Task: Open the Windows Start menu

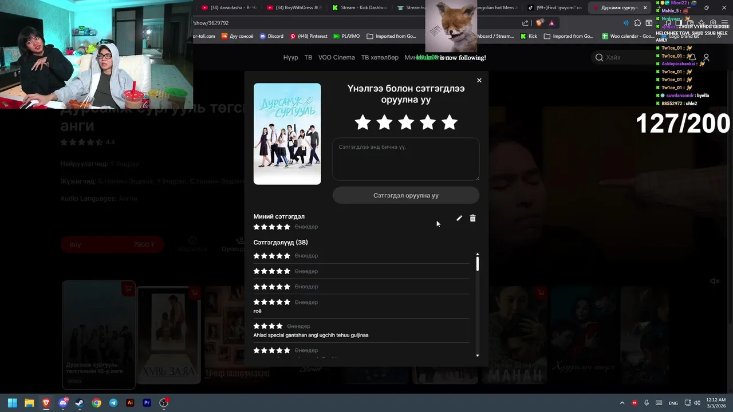Action: pyautogui.click(x=12, y=403)
